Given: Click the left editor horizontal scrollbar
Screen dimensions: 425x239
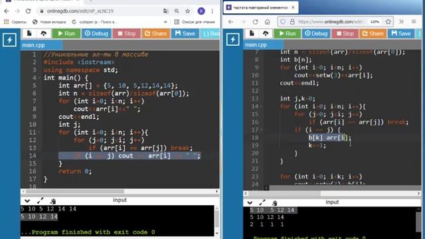Looking at the screenshot, I should [75, 191].
